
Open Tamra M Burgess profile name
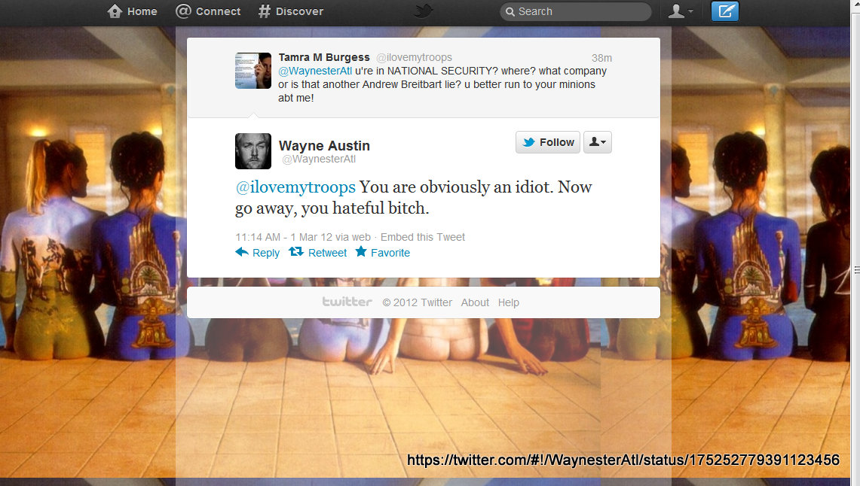point(324,57)
